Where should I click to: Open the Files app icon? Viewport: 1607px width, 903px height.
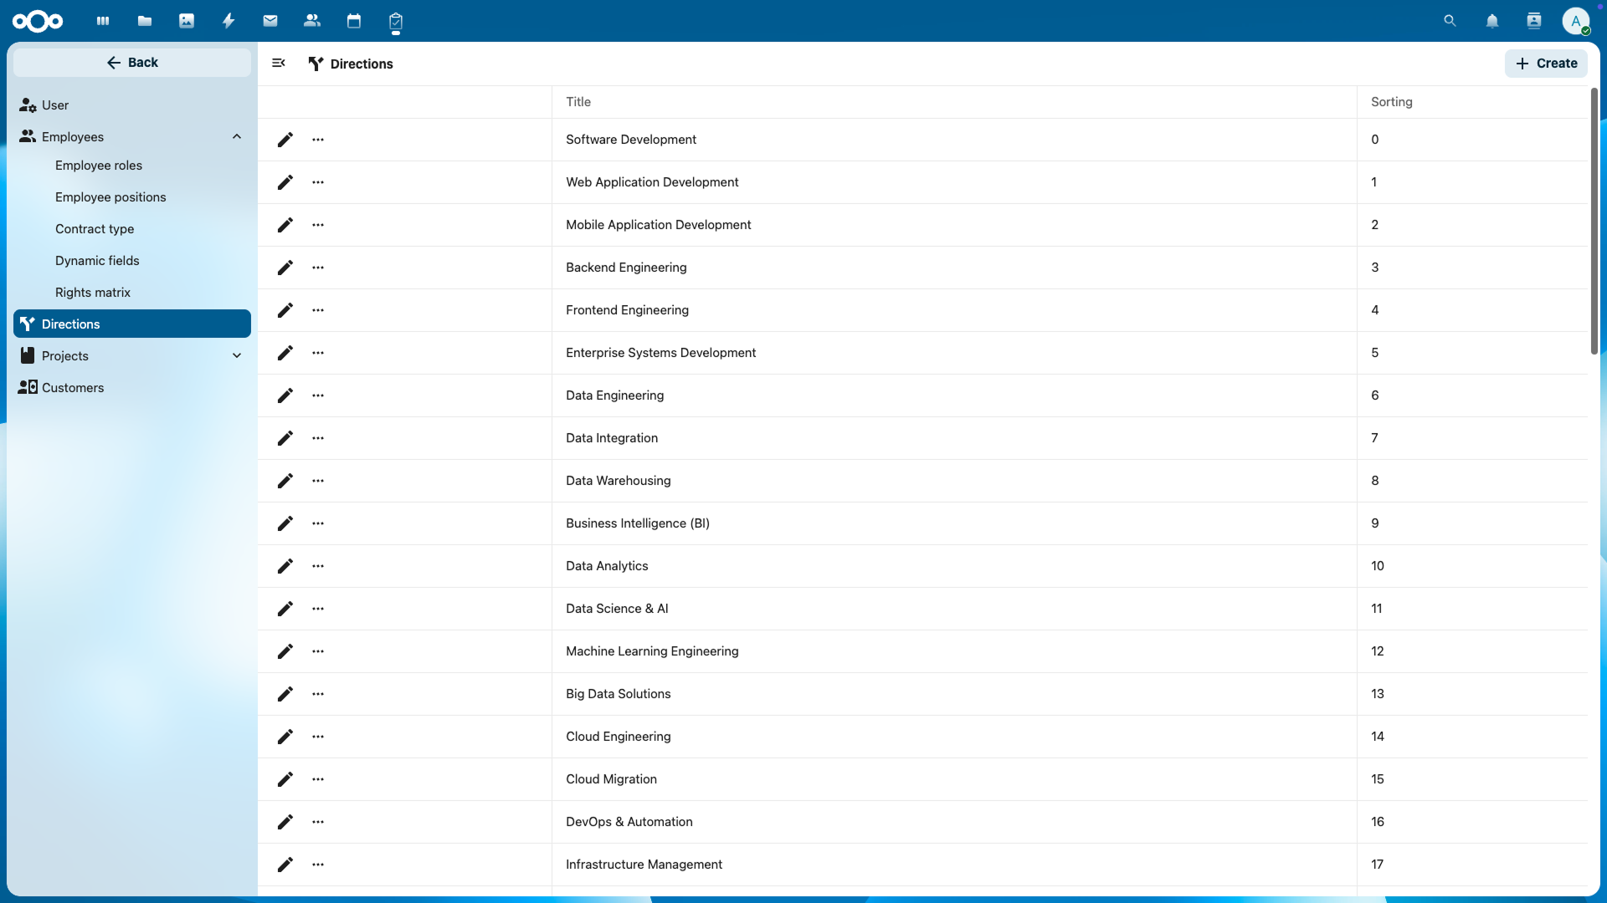[x=145, y=21]
